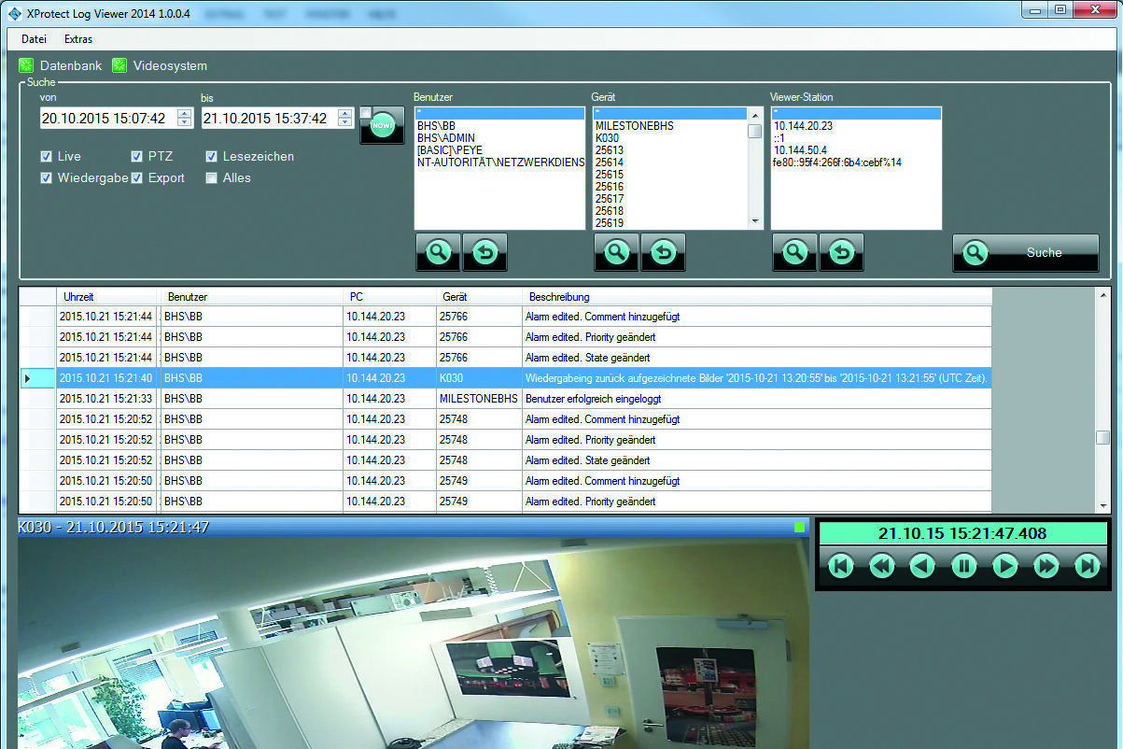1123x749 pixels.
Task: Enable the Alles checkbox
Action: [x=212, y=178]
